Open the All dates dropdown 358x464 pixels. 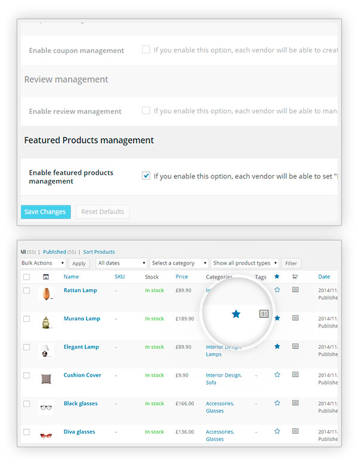pos(121,263)
